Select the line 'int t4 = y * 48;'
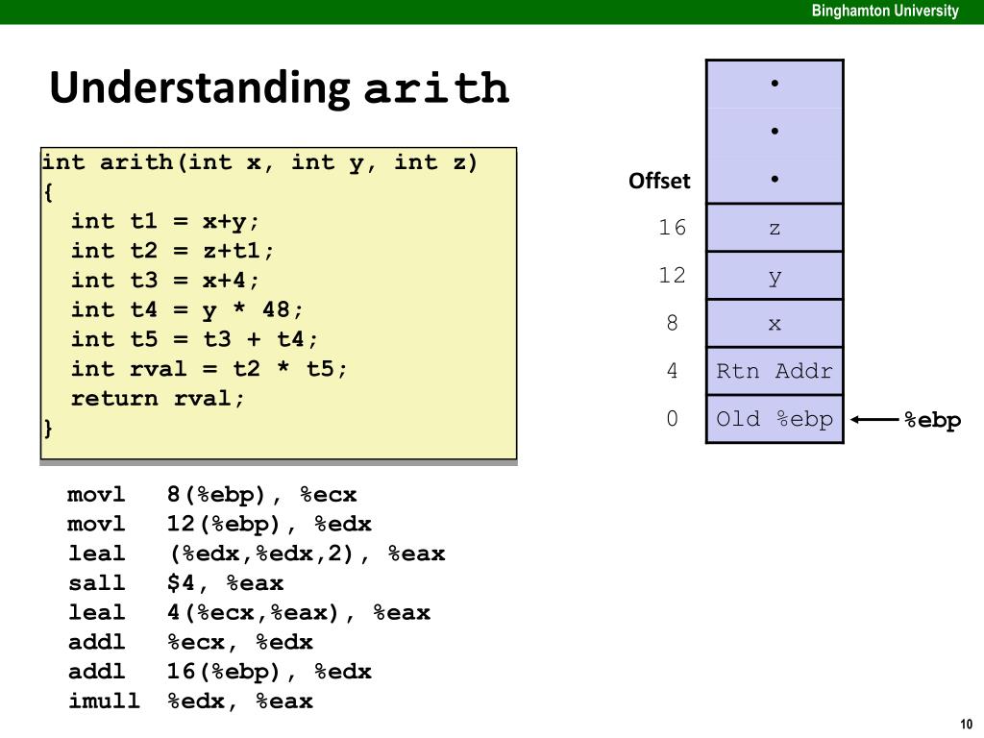The width and height of the screenshot is (984, 738). click(186, 310)
